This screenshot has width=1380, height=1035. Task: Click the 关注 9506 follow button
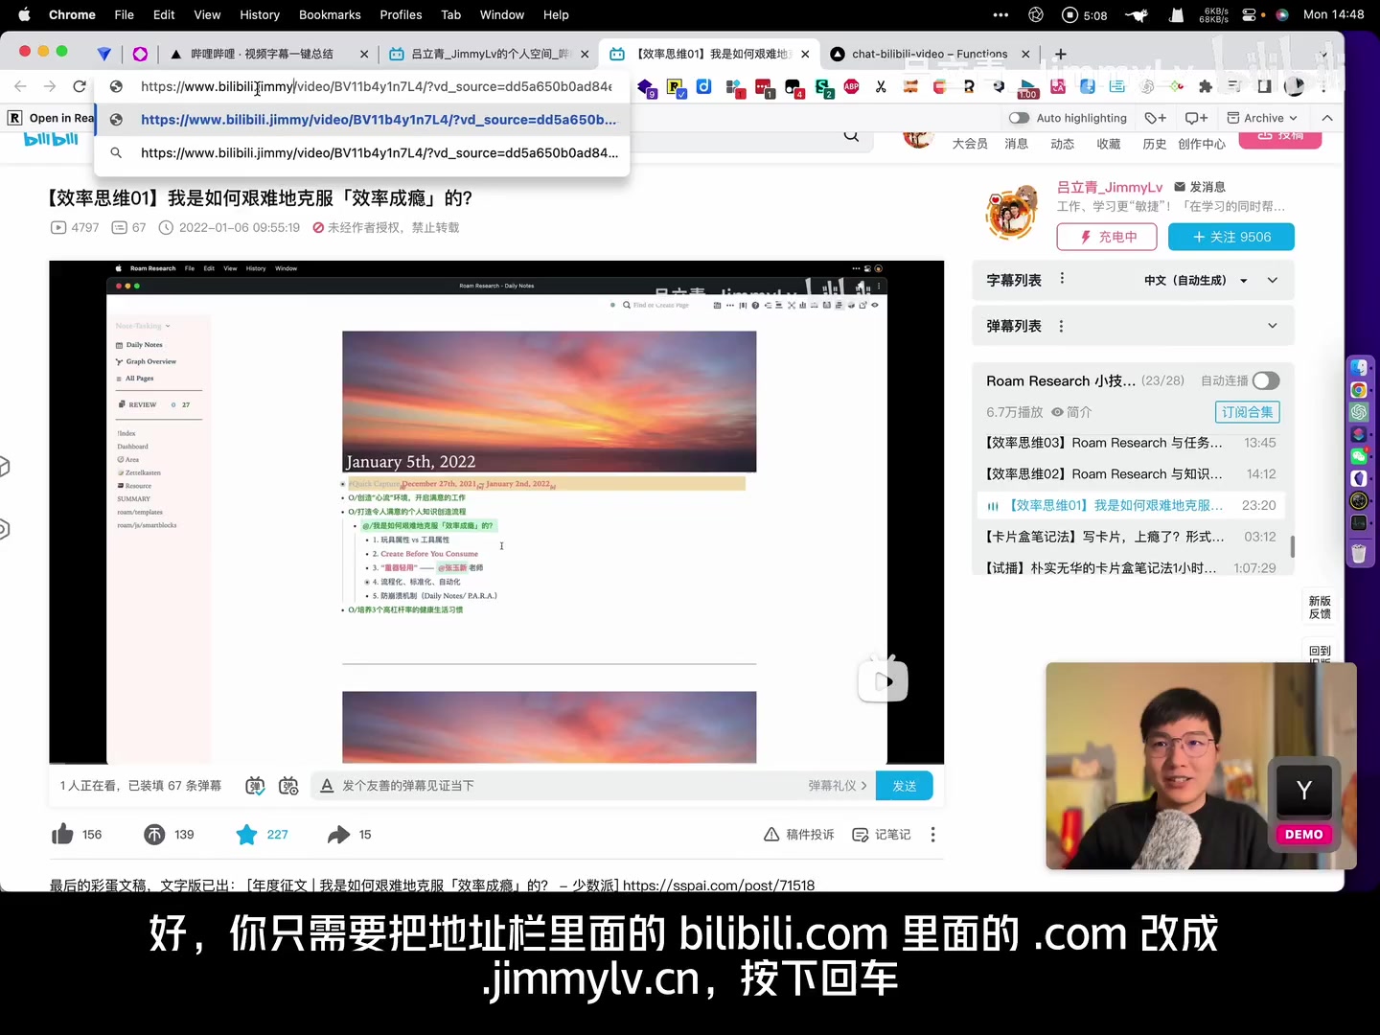[x=1231, y=237]
